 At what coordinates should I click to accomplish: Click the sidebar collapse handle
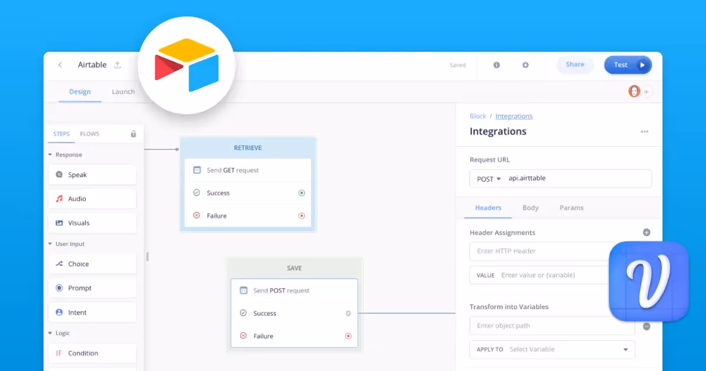click(148, 257)
